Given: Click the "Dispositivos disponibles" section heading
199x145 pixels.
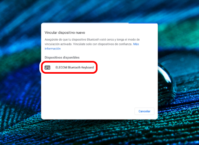Looking at the screenshot, I should click(62, 57).
